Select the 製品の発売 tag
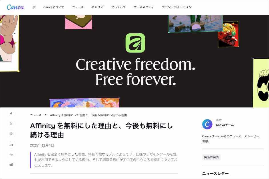 click(211, 157)
